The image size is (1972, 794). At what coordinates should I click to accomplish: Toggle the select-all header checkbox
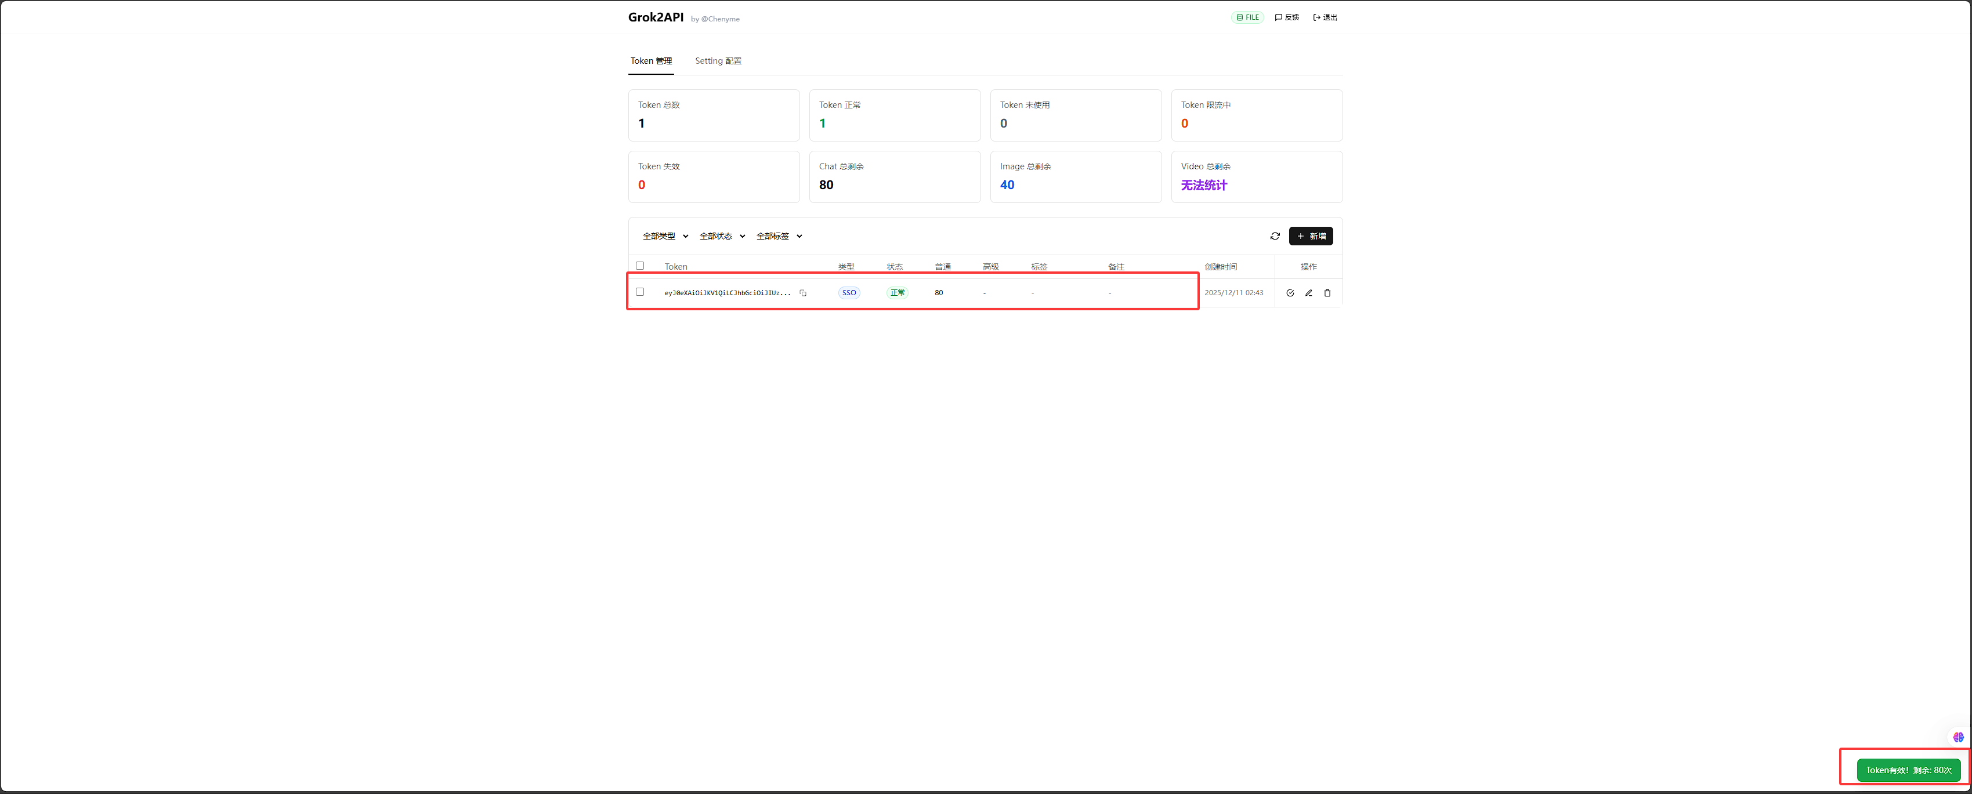pos(640,266)
